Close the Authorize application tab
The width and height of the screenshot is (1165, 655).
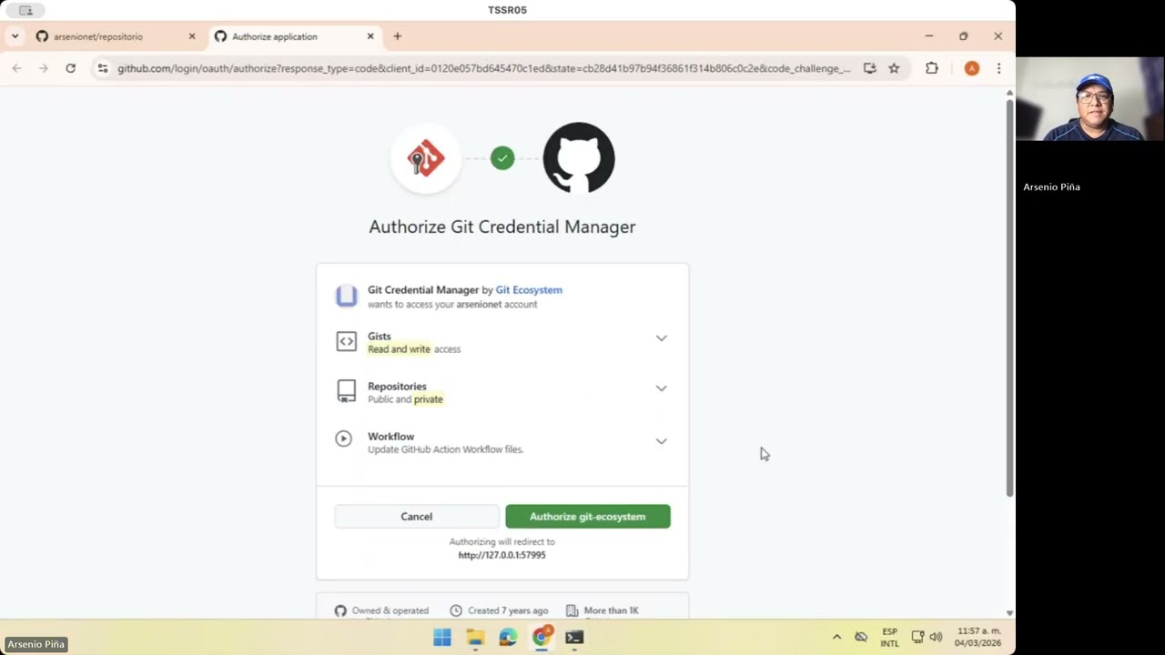click(x=370, y=36)
